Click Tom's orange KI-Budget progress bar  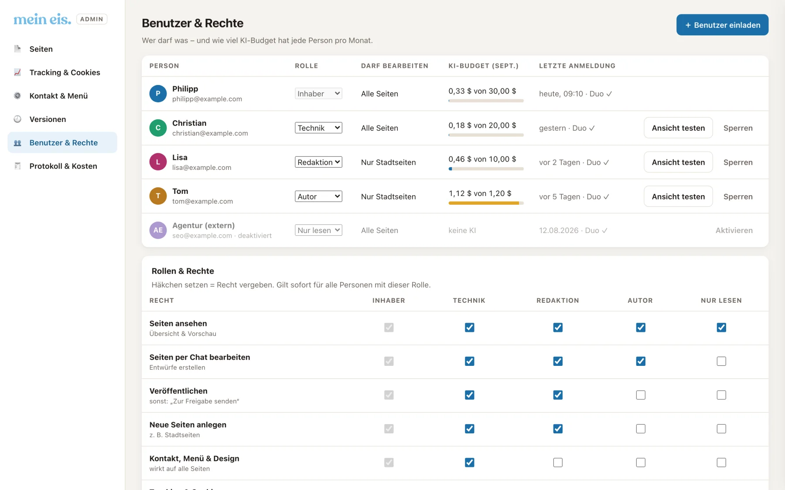(x=486, y=203)
